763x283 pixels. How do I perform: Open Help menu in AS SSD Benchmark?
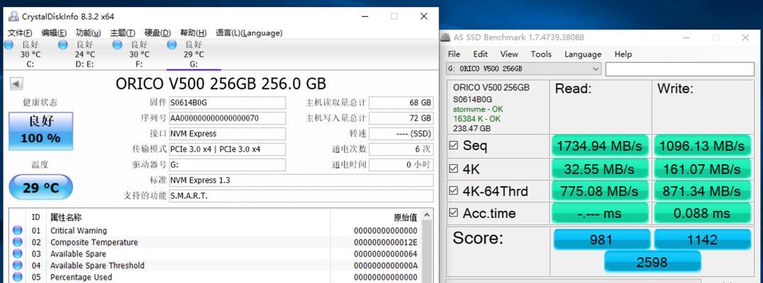pos(623,54)
